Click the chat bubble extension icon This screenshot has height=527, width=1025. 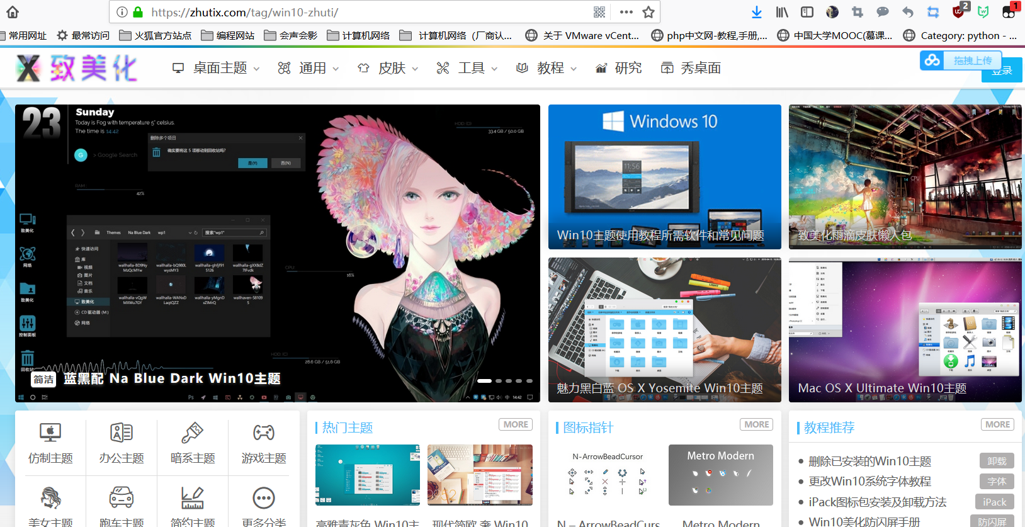[883, 12]
